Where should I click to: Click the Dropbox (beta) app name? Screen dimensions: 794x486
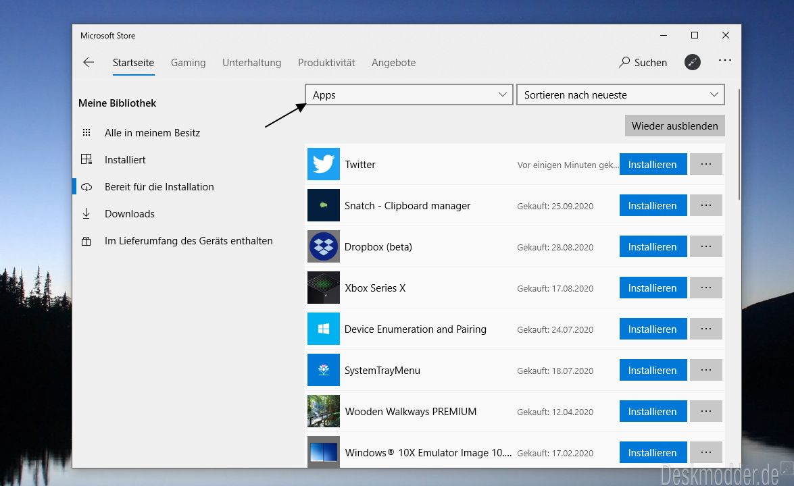click(x=378, y=247)
